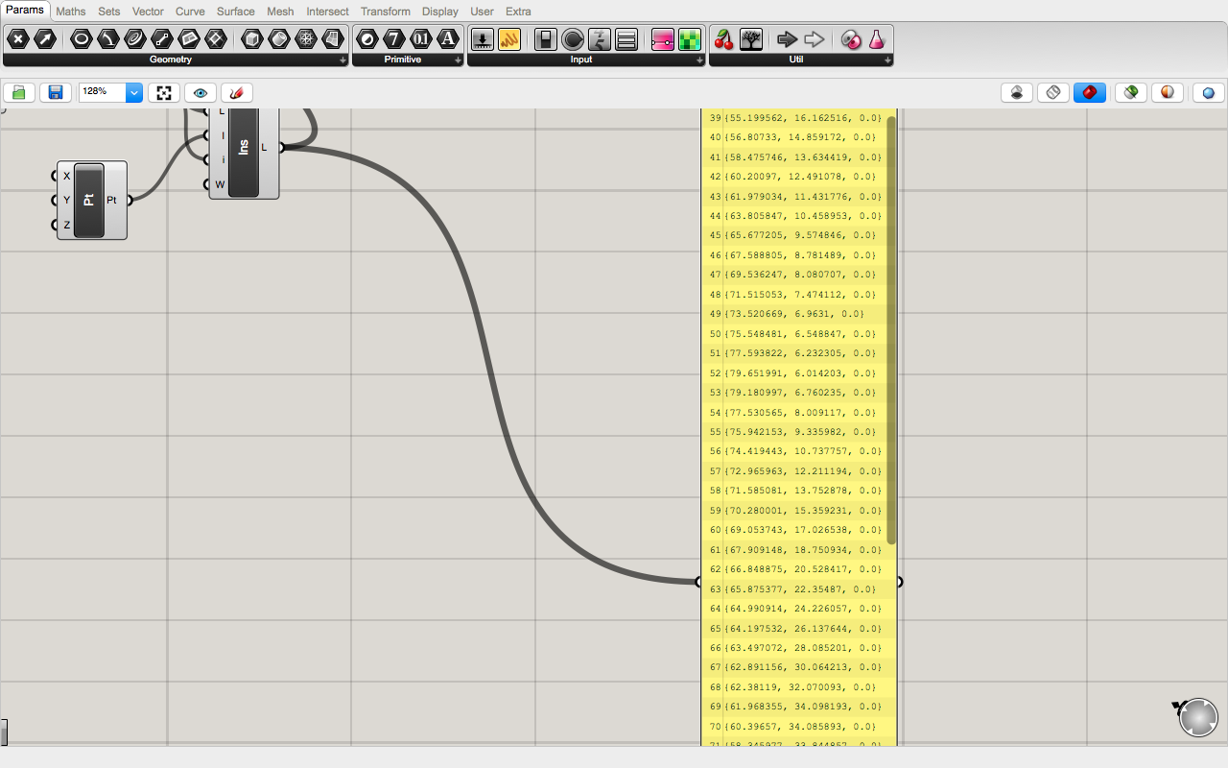Click the Save document button

(56, 93)
